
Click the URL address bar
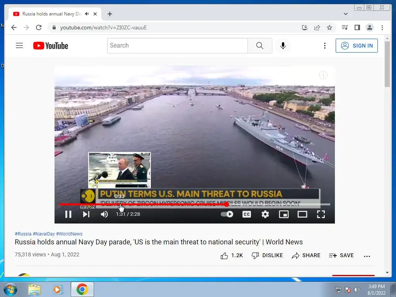pyautogui.click(x=177, y=27)
